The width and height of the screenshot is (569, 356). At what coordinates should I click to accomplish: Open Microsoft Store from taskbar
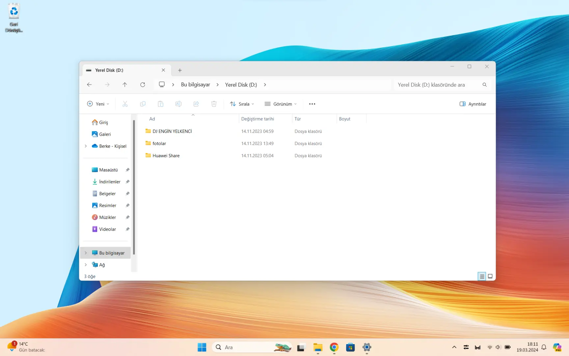350,347
